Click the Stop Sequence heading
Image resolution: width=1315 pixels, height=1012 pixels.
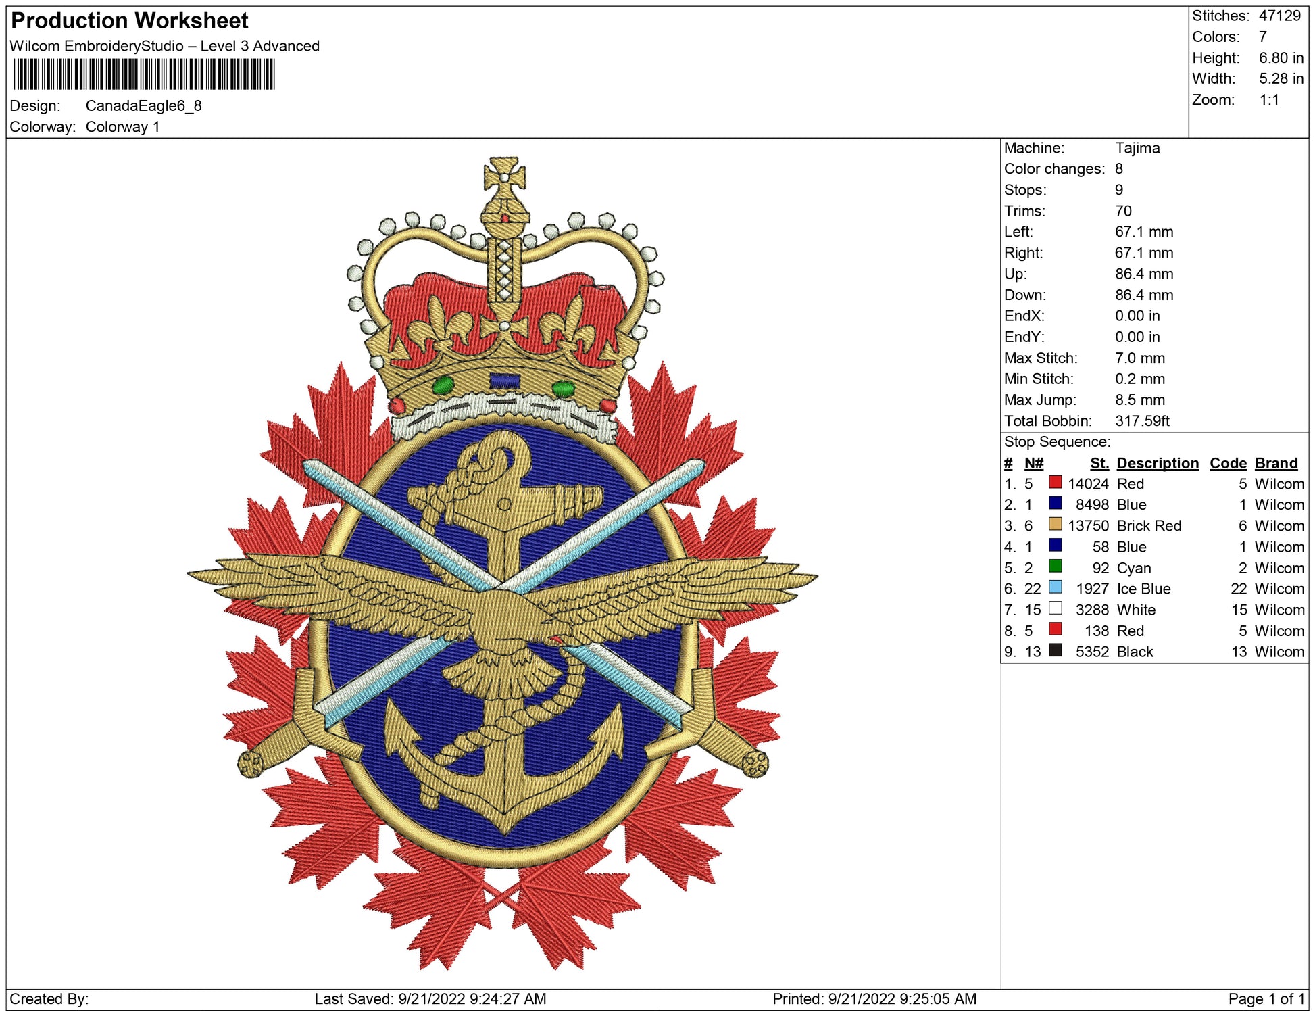pos(1057,442)
